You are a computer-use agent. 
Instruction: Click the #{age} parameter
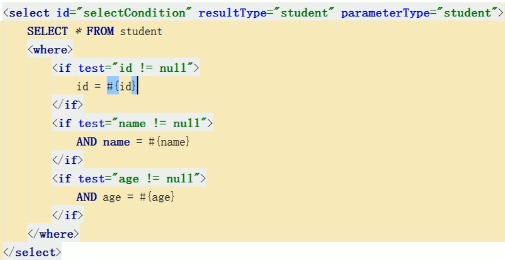point(157,197)
